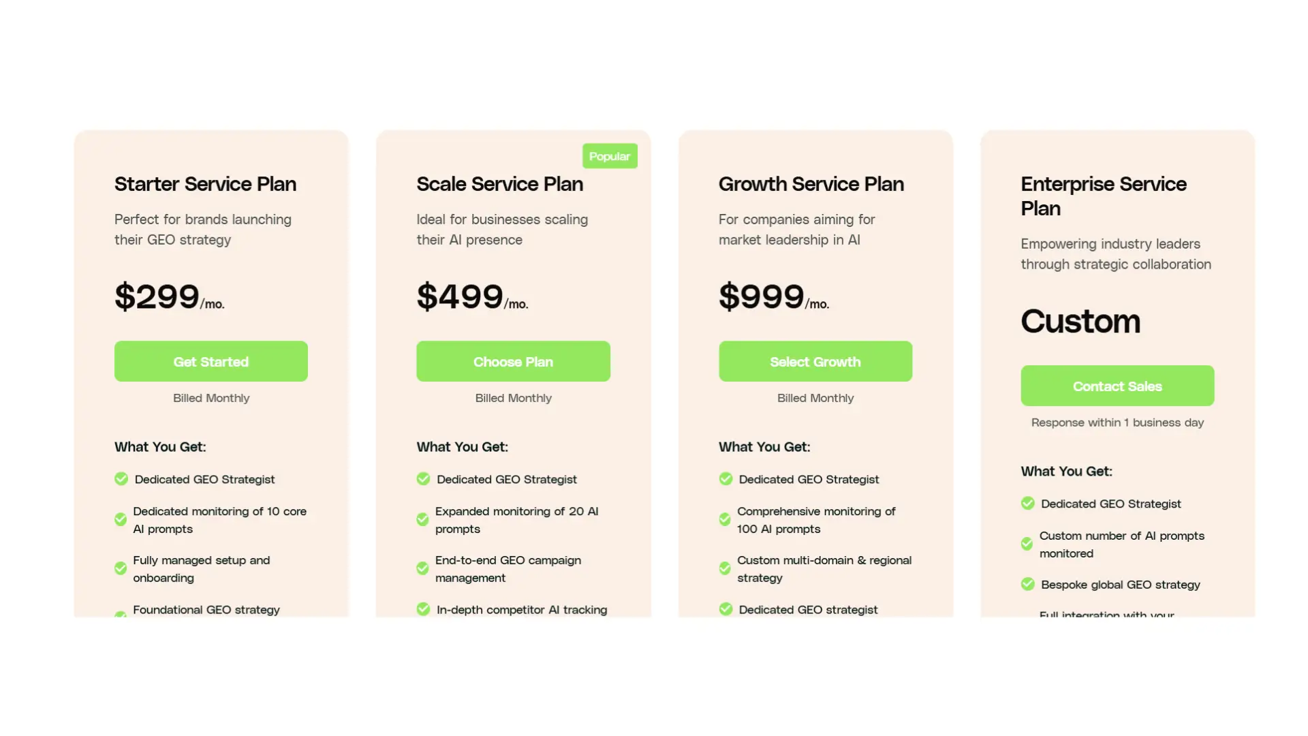Click checkmark beside monitoring of 10 core AI prompts
This screenshot has height=736, width=1308.
pyautogui.click(x=120, y=519)
